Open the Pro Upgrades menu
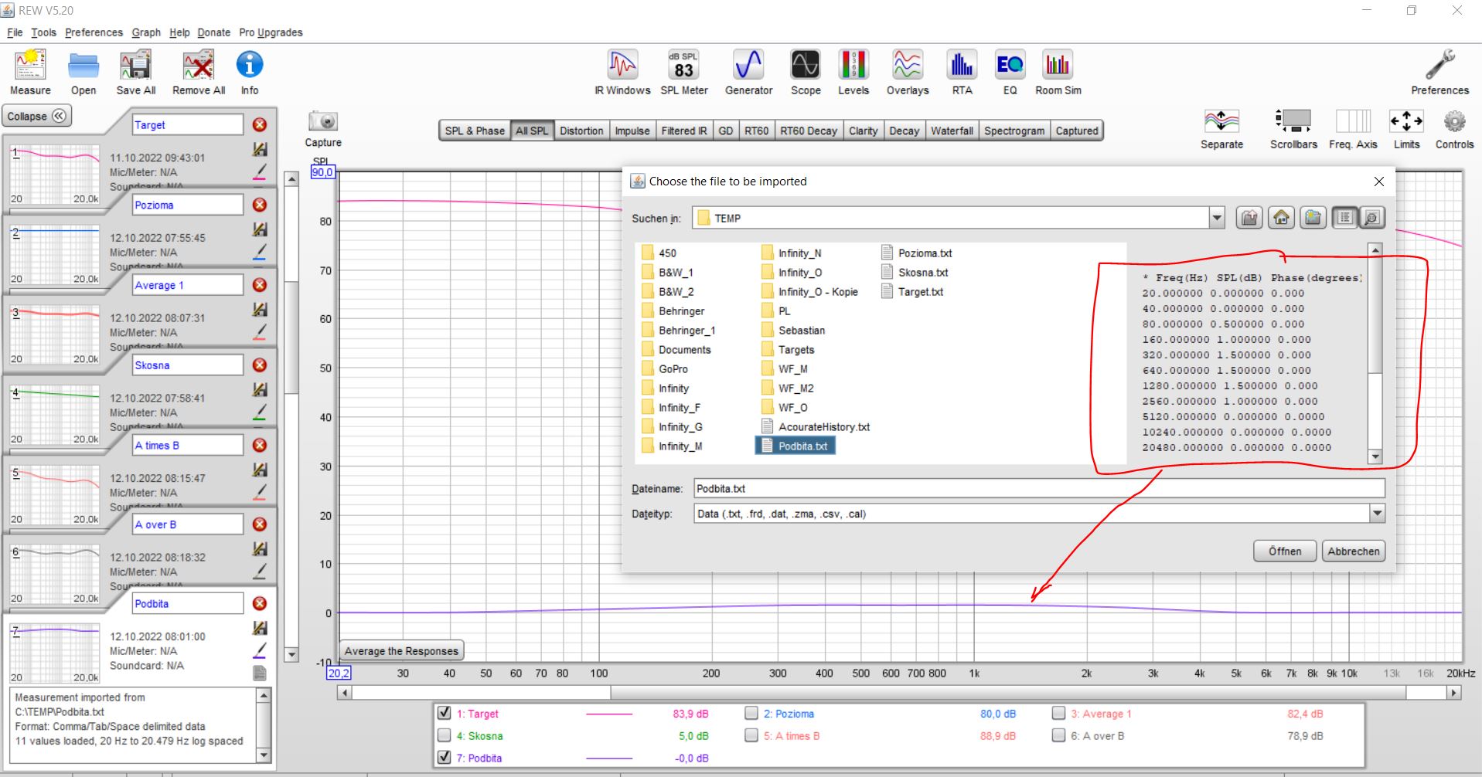This screenshot has width=1482, height=777. click(271, 32)
